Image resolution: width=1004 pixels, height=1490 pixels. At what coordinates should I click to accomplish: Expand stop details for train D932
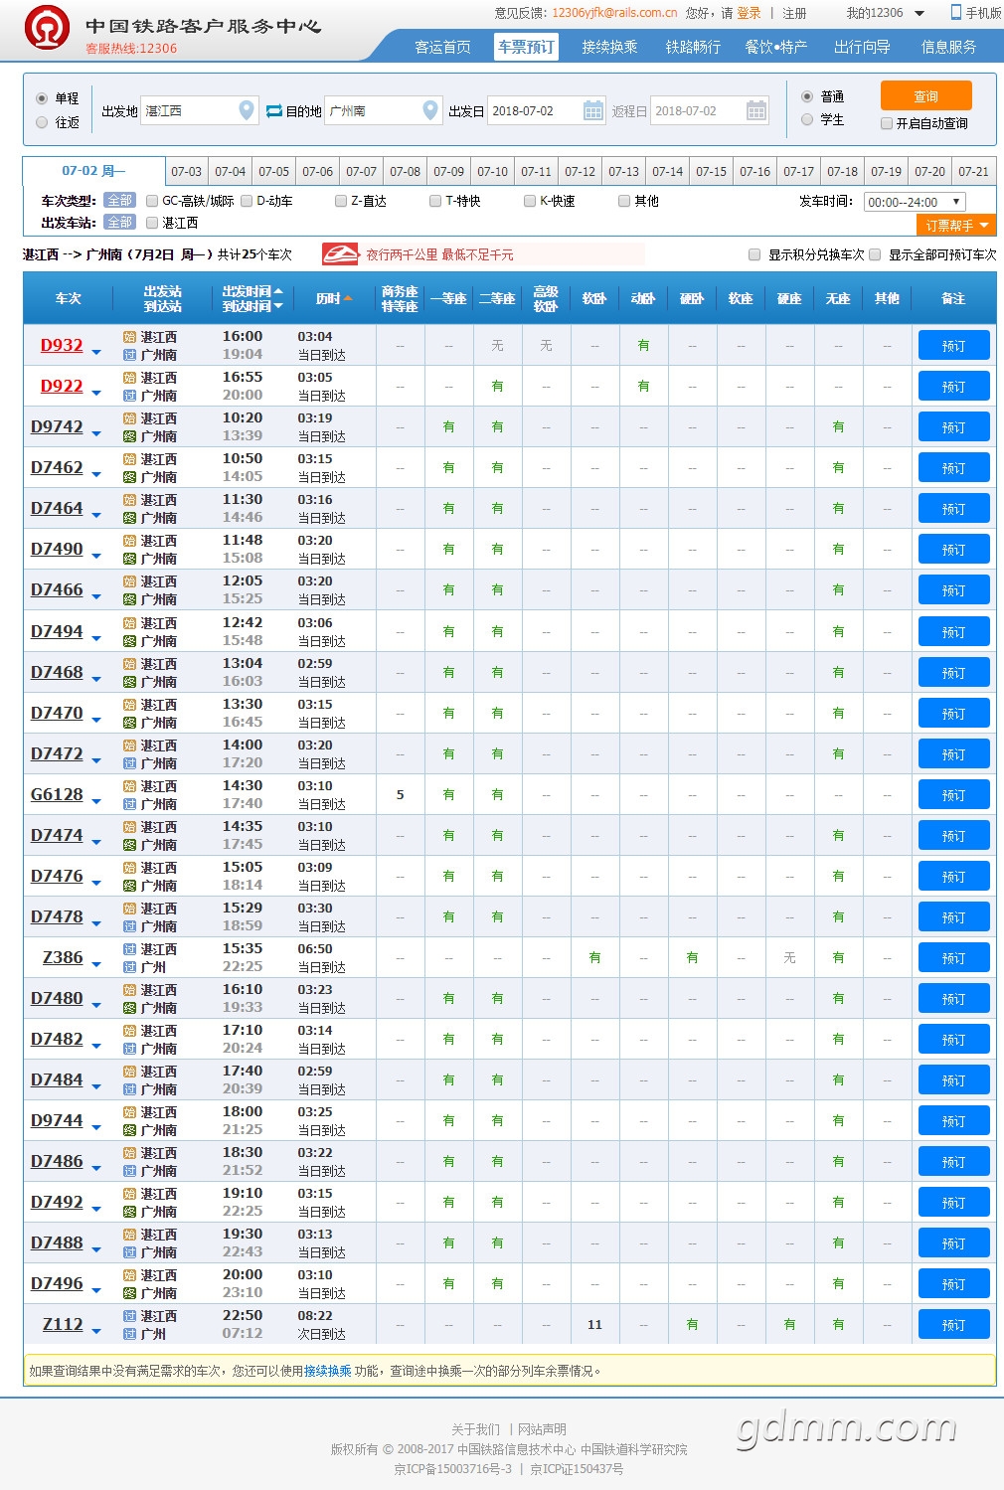[x=96, y=352]
